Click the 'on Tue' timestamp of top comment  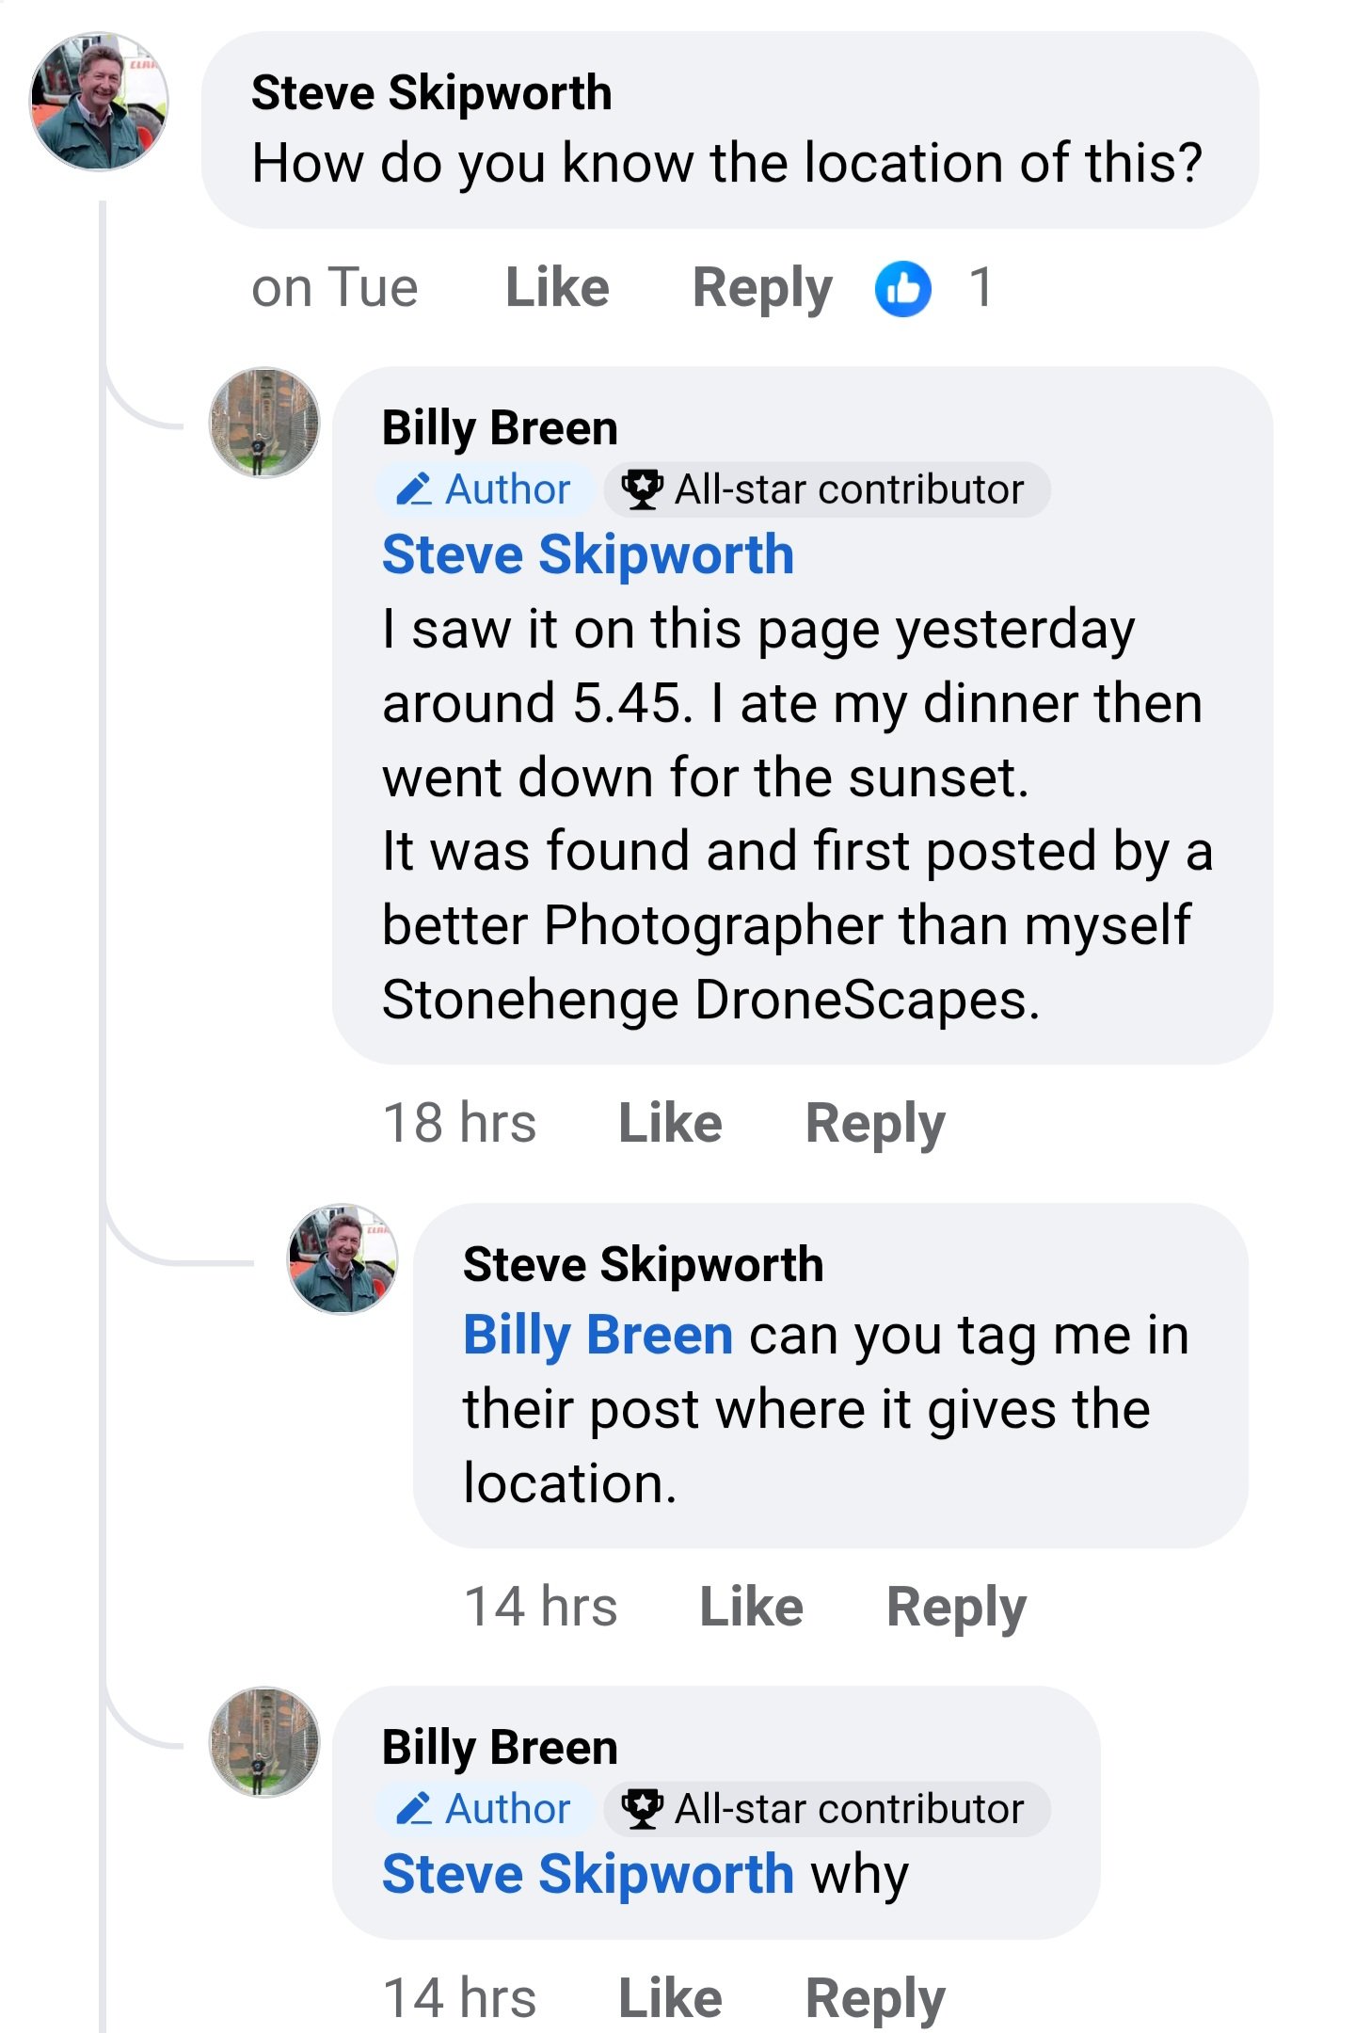coord(334,288)
